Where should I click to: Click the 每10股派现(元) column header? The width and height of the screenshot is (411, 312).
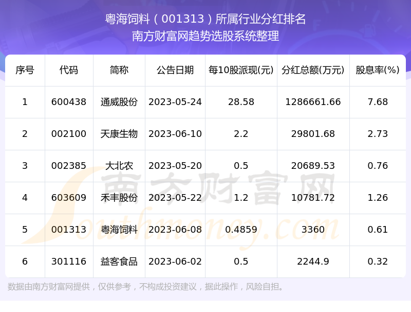coord(241,70)
